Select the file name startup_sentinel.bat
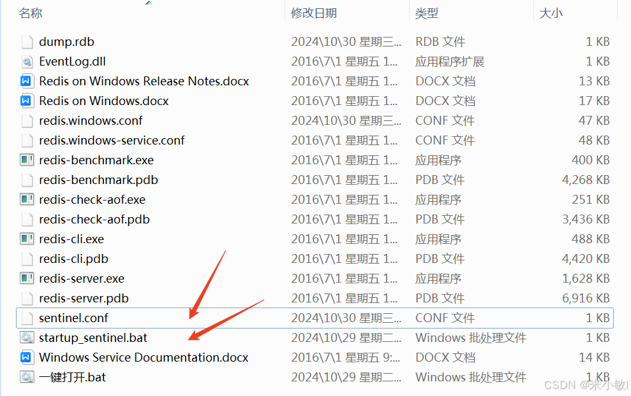631x396 pixels. (93, 338)
